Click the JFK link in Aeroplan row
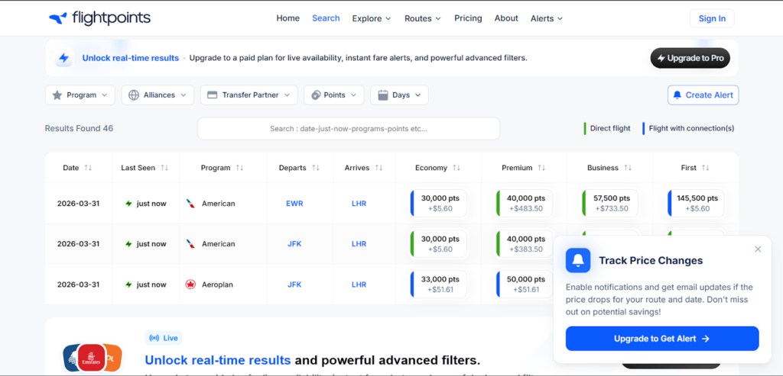 (294, 285)
